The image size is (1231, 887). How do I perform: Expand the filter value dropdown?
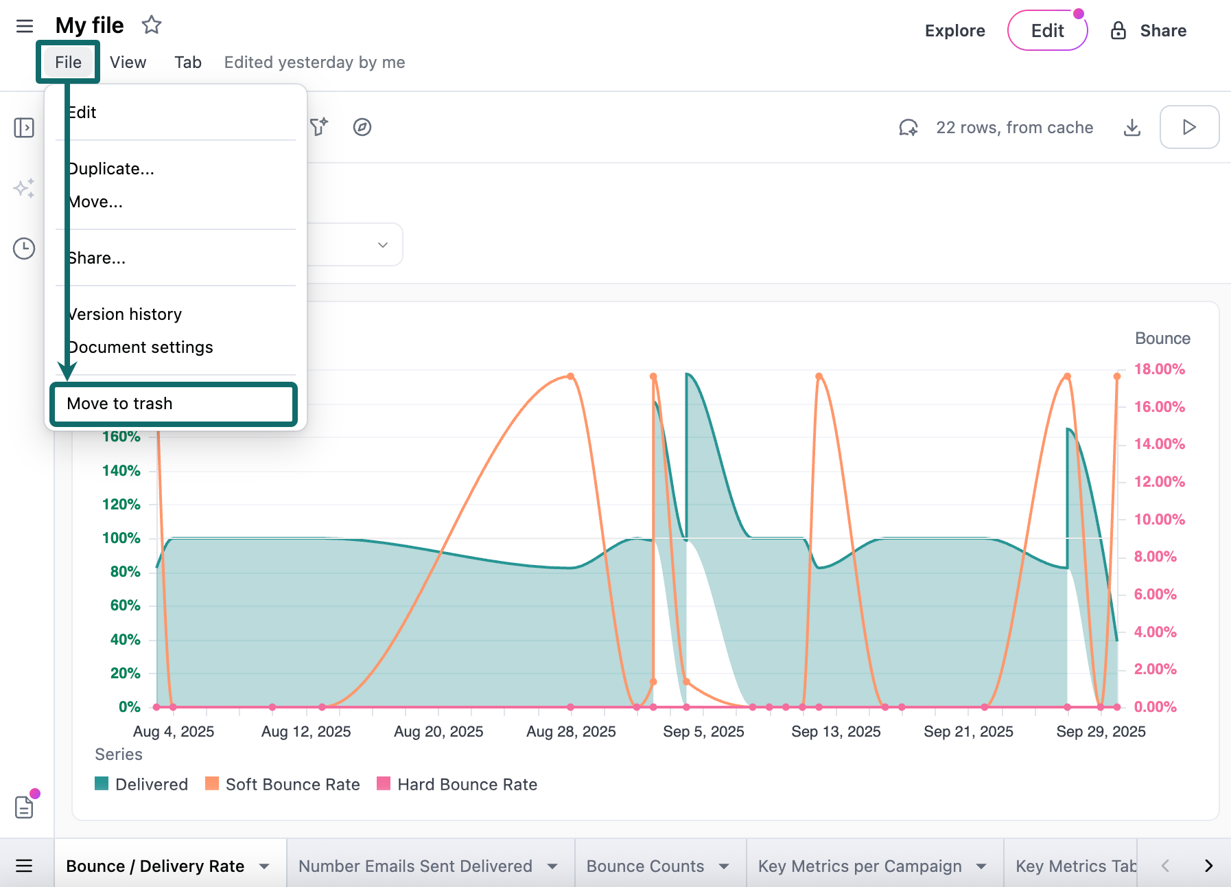[382, 244]
